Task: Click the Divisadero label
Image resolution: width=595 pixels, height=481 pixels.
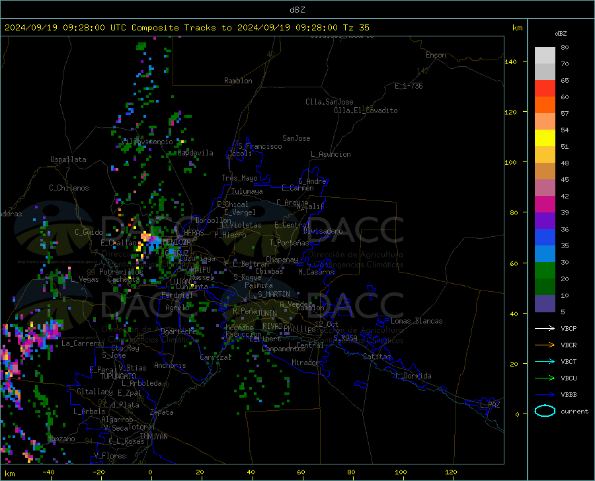Action: coord(323,231)
